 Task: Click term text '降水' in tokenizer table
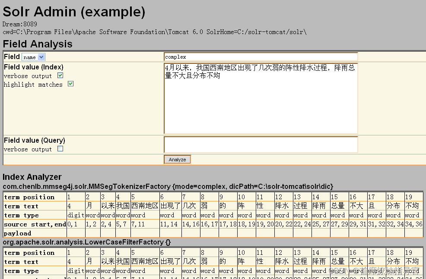(282, 206)
